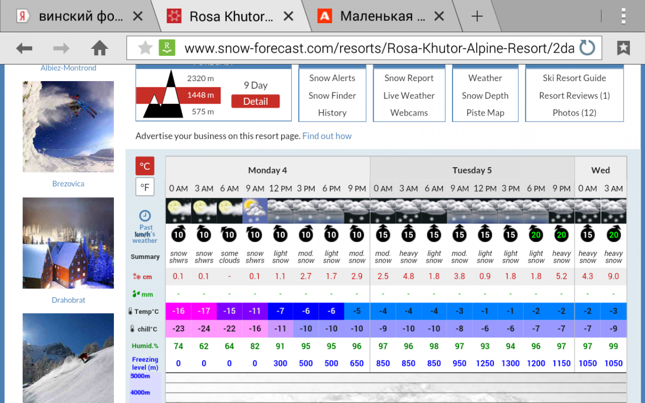Click the Past week's weather clock icon
Viewport: 645px width, 403px height.
(145, 216)
